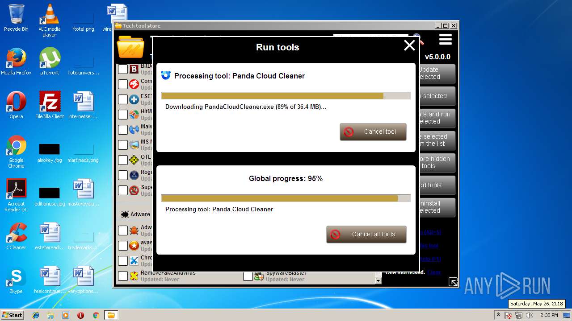Open Opera desktop shortcut
Image resolution: width=572 pixels, height=321 pixels.
pos(16,105)
